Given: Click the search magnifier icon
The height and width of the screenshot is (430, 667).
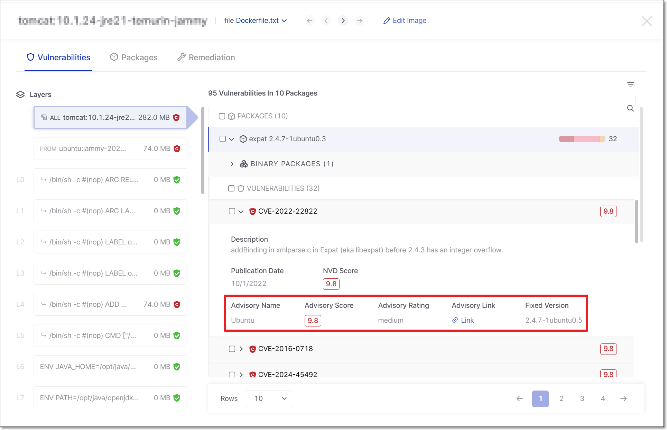Looking at the screenshot, I should [x=630, y=108].
